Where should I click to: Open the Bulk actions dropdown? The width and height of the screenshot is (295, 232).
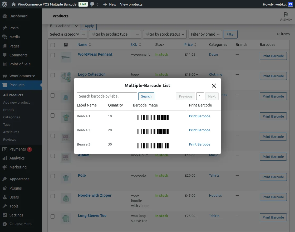(x=63, y=26)
